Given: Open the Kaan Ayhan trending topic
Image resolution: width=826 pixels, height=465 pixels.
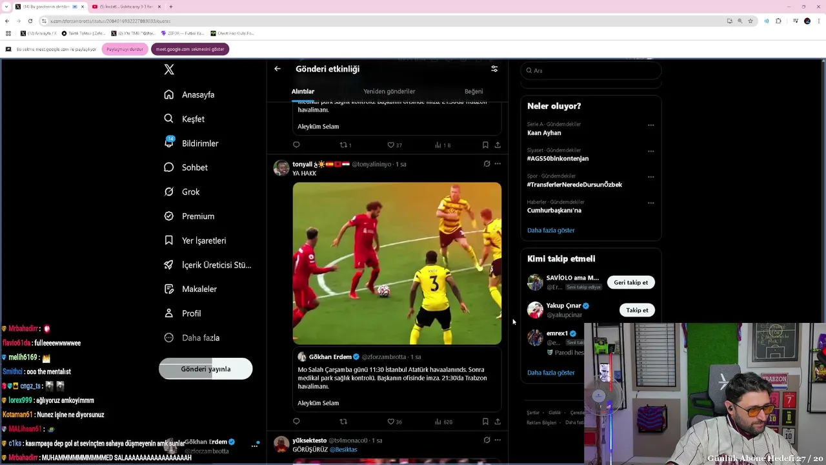Looking at the screenshot, I should pyautogui.click(x=544, y=133).
